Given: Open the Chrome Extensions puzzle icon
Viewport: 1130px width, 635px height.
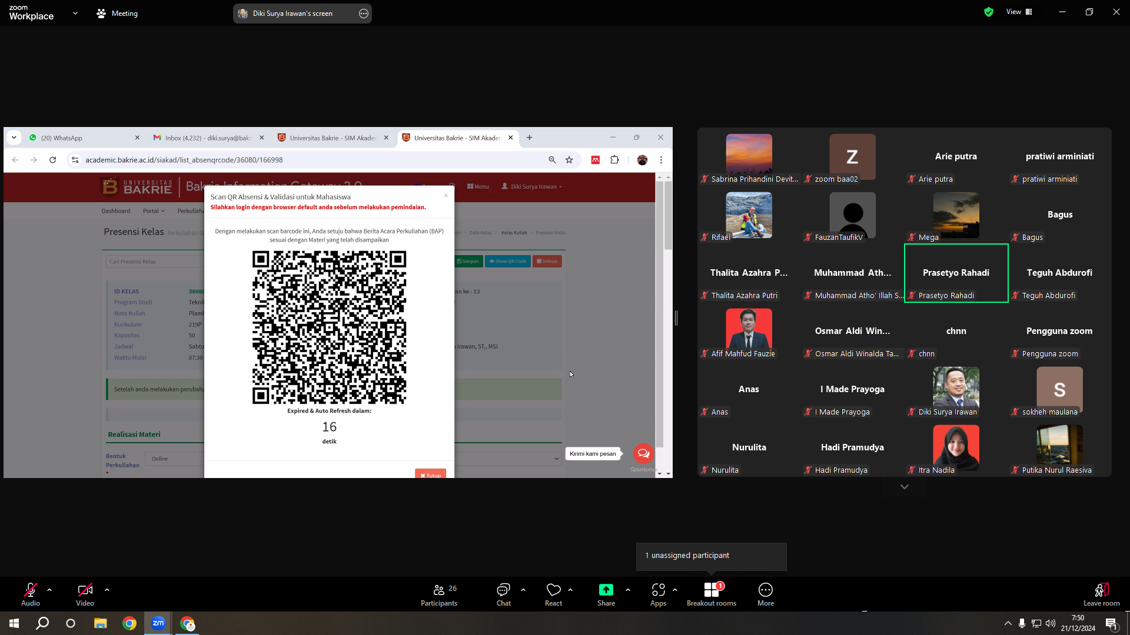Looking at the screenshot, I should [615, 160].
